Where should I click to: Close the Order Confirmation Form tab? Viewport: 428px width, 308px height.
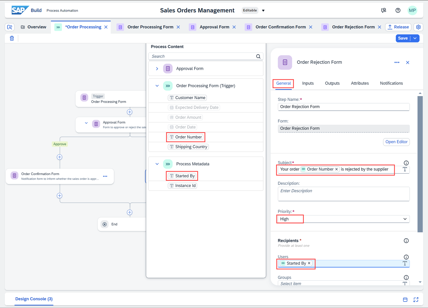[x=311, y=27]
